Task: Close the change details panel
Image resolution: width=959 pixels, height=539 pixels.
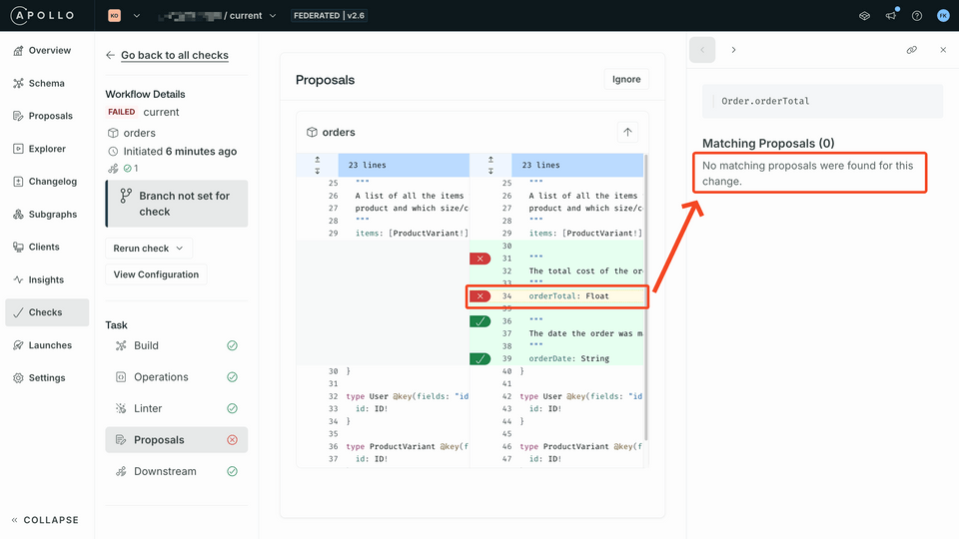Action: [943, 50]
